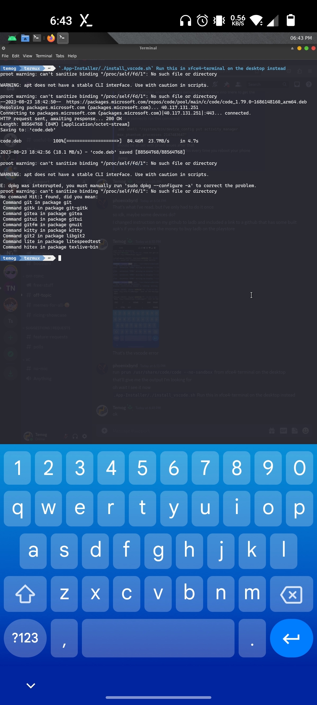The width and height of the screenshot is (317, 705).
Task: Shade the Terminal window with up-arrow button
Action: coord(292,48)
